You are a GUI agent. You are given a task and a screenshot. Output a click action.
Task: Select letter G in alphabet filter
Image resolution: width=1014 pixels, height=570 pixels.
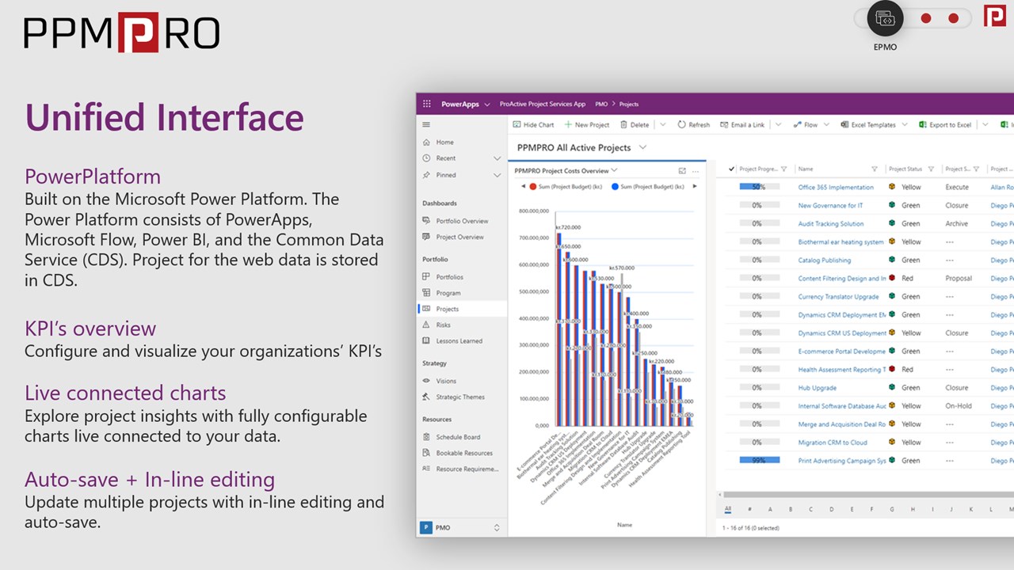[x=892, y=509]
